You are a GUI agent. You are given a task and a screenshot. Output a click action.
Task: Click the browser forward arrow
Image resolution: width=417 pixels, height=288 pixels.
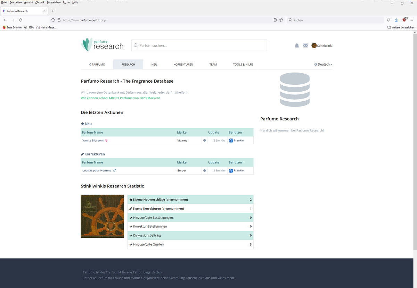[x=13, y=20]
